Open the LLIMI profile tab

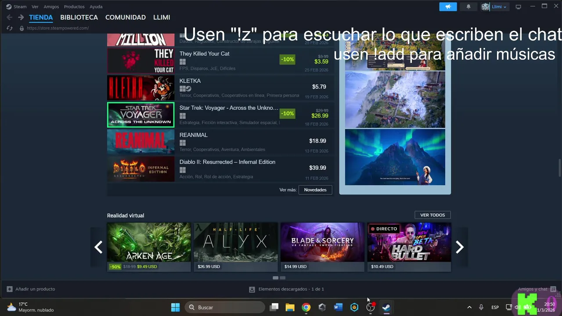pos(162,18)
